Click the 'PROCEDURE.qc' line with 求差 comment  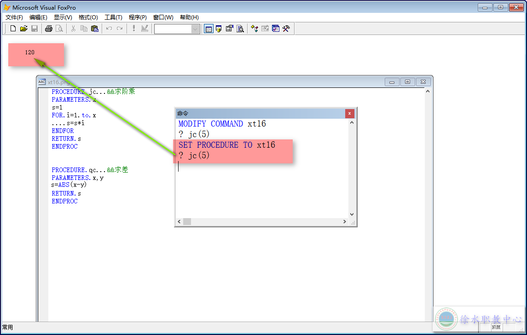click(90, 170)
